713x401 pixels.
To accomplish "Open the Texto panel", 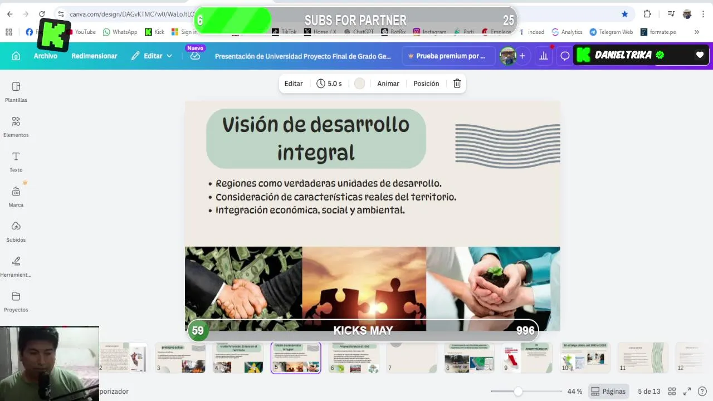I will click(x=16, y=162).
